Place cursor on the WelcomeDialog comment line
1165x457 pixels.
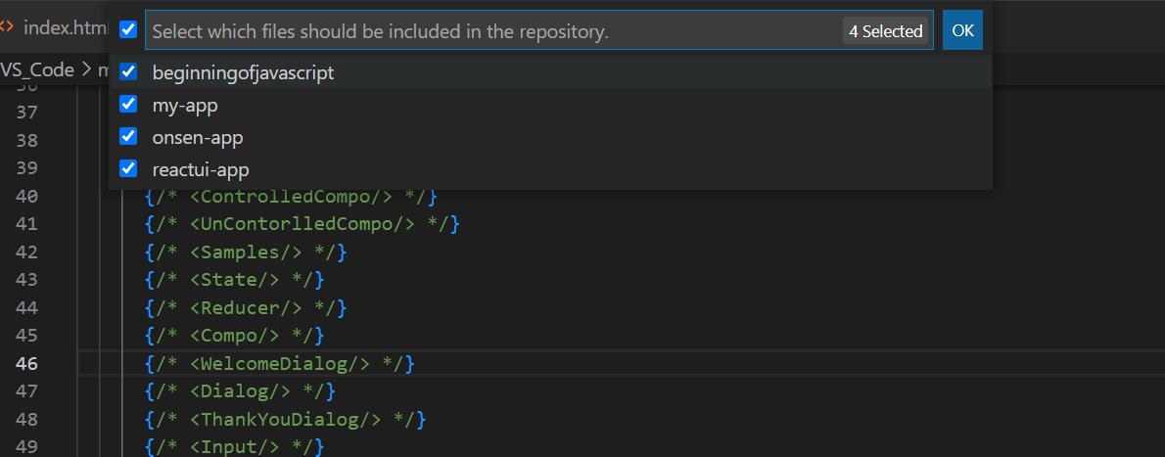tap(279, 364)
